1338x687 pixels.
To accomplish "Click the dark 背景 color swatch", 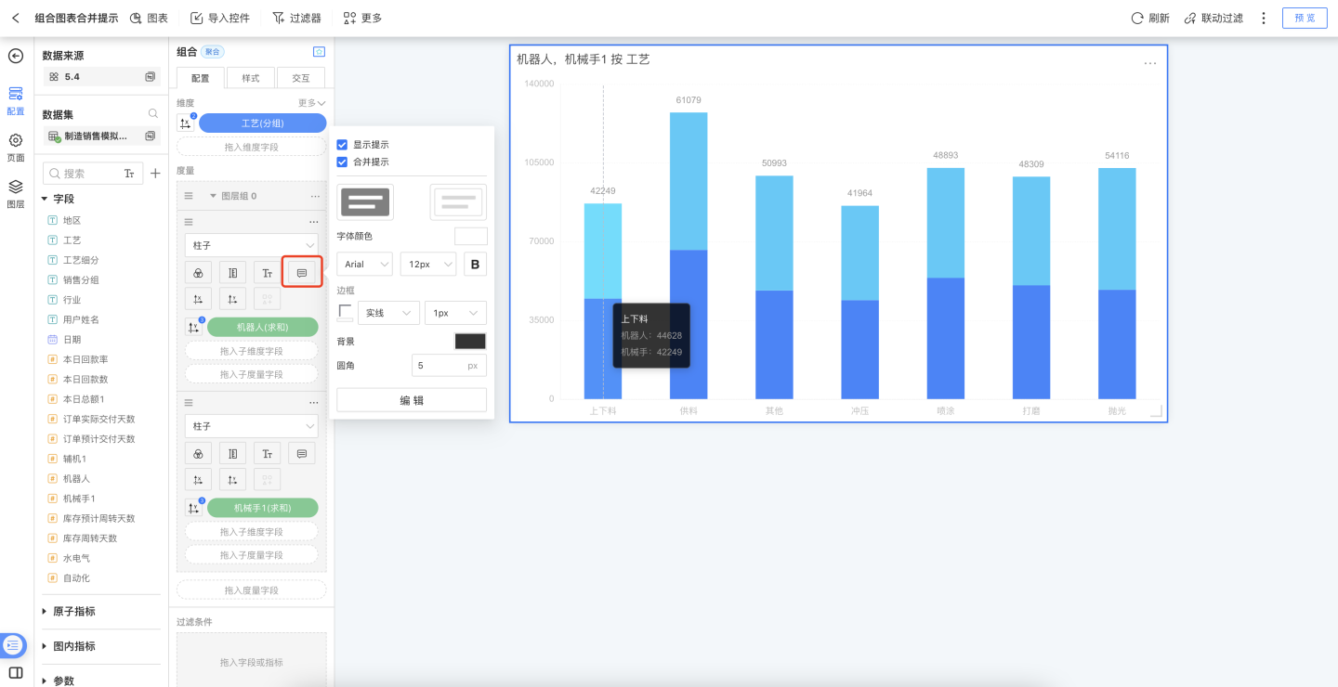I will pos(470,342).
